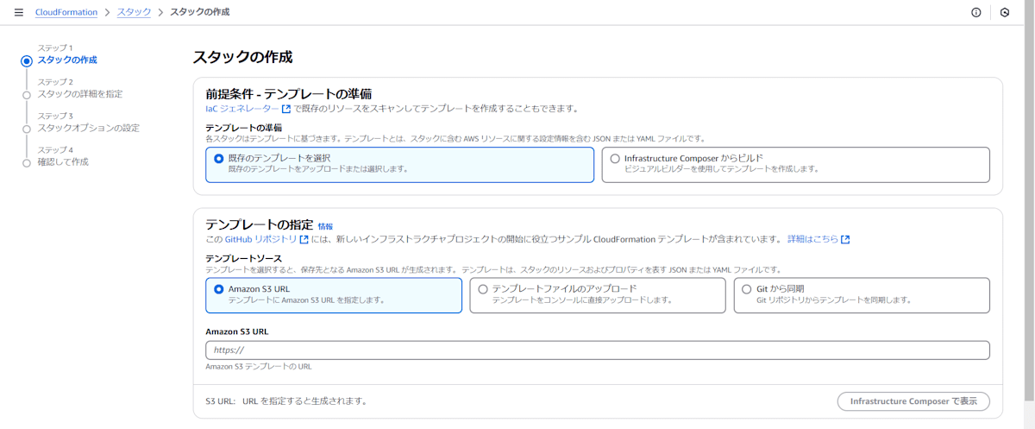The width and height of the screenshot is (1035, 429).
Task: Go to CloudFormation breadcrumb link
Action: pos(66,12)
